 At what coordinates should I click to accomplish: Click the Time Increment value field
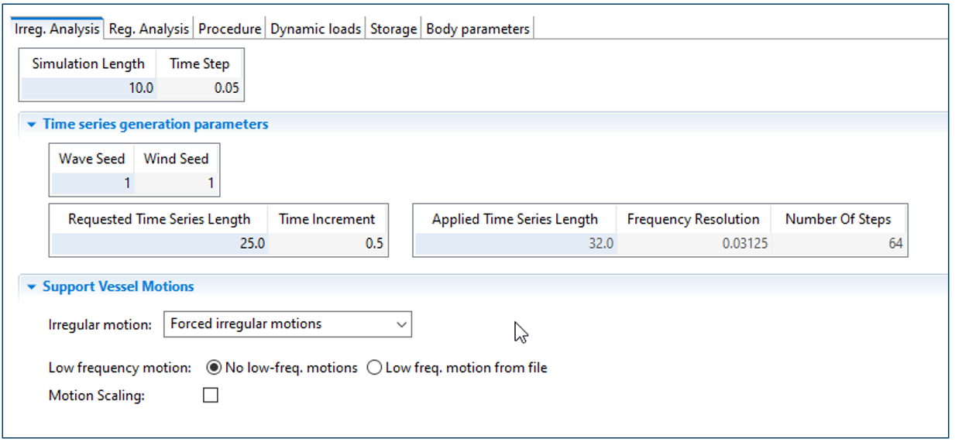point(327,244)
